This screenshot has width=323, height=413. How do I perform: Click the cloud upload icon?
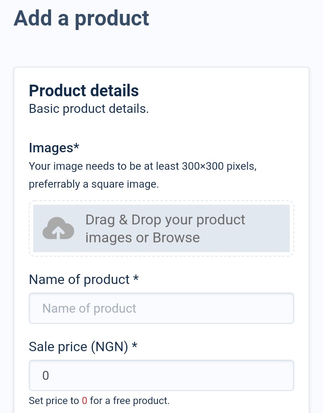click(x=58, y=228)
